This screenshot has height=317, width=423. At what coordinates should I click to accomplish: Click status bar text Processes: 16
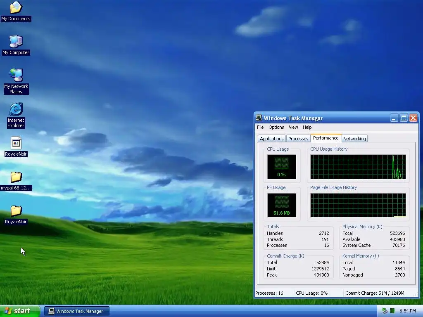click(x=269, y=293)
